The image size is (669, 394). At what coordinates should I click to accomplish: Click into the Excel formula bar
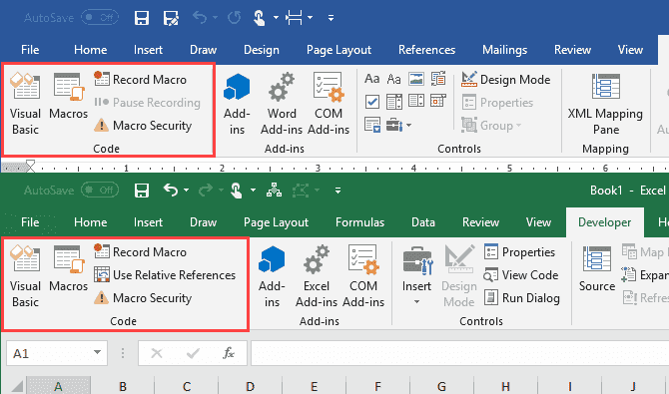460,353
